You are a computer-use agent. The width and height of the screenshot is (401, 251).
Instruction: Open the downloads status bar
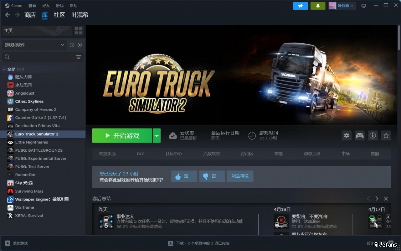tap(199, 243)
